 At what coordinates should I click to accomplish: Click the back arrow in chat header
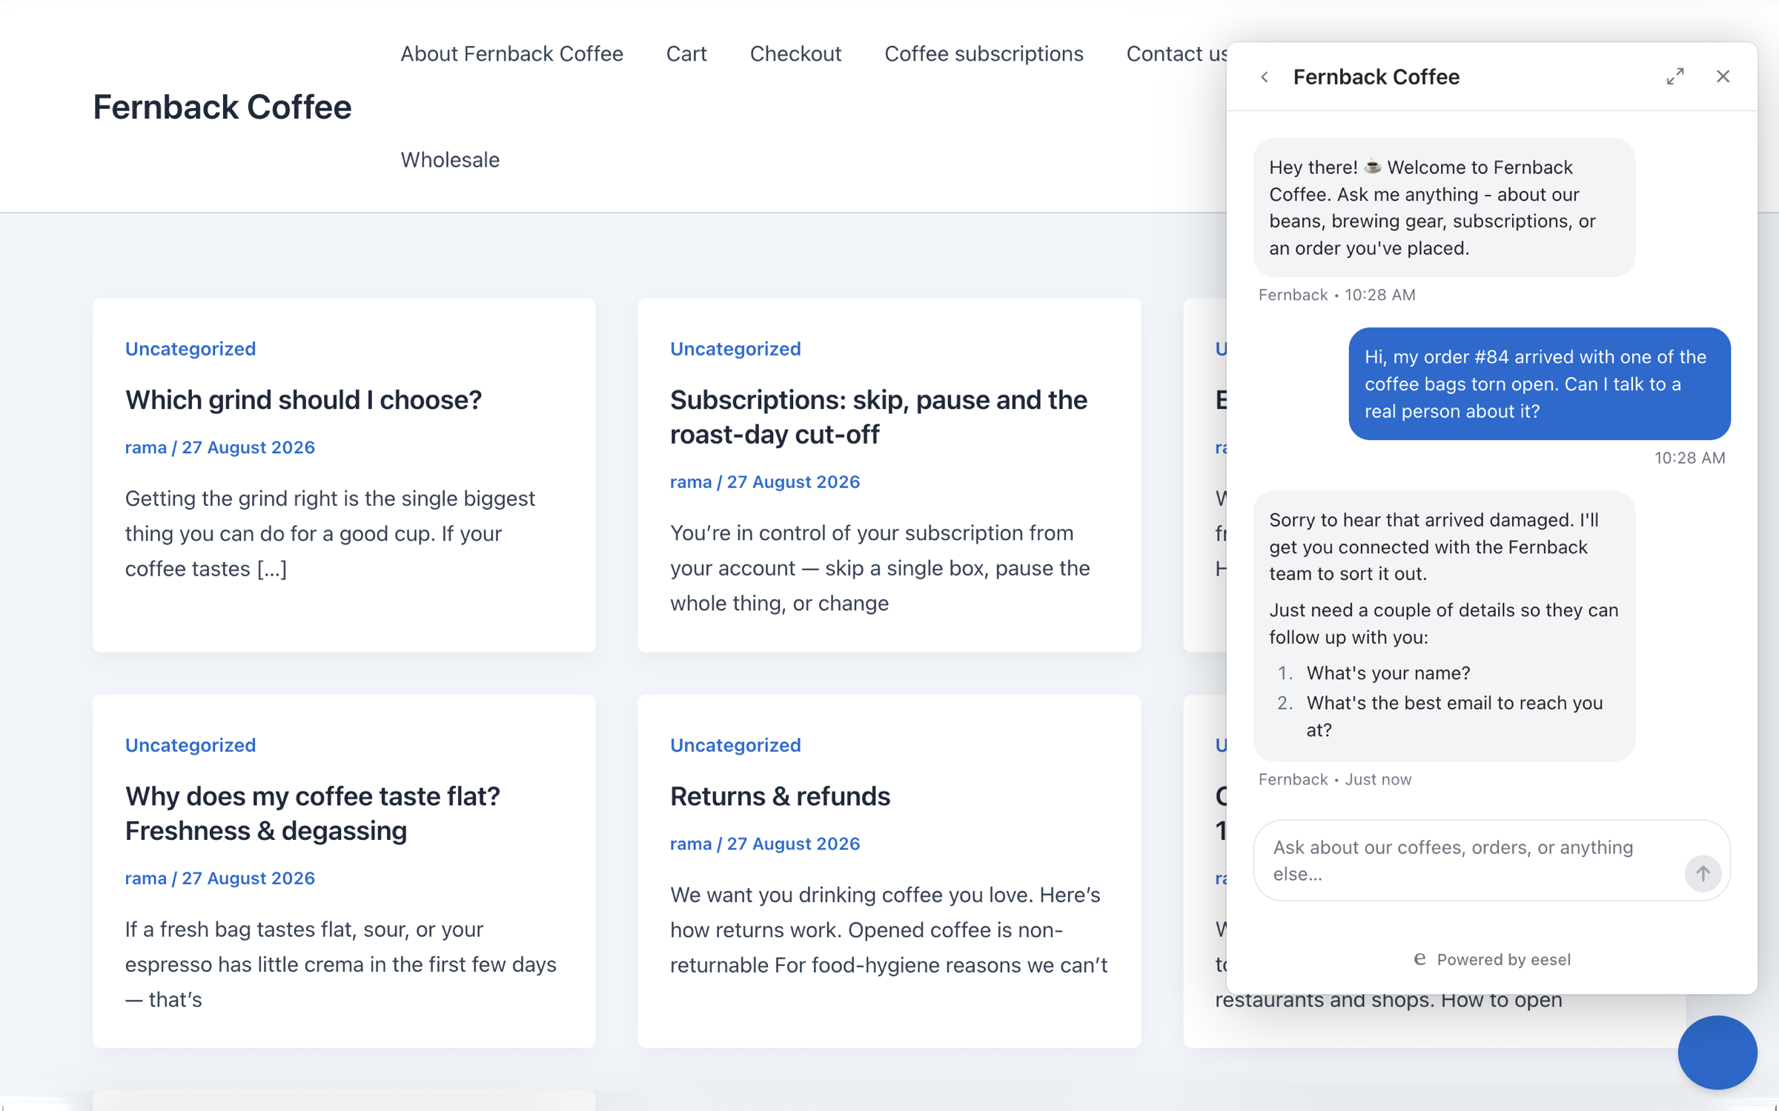click(x=1265, y=77)
